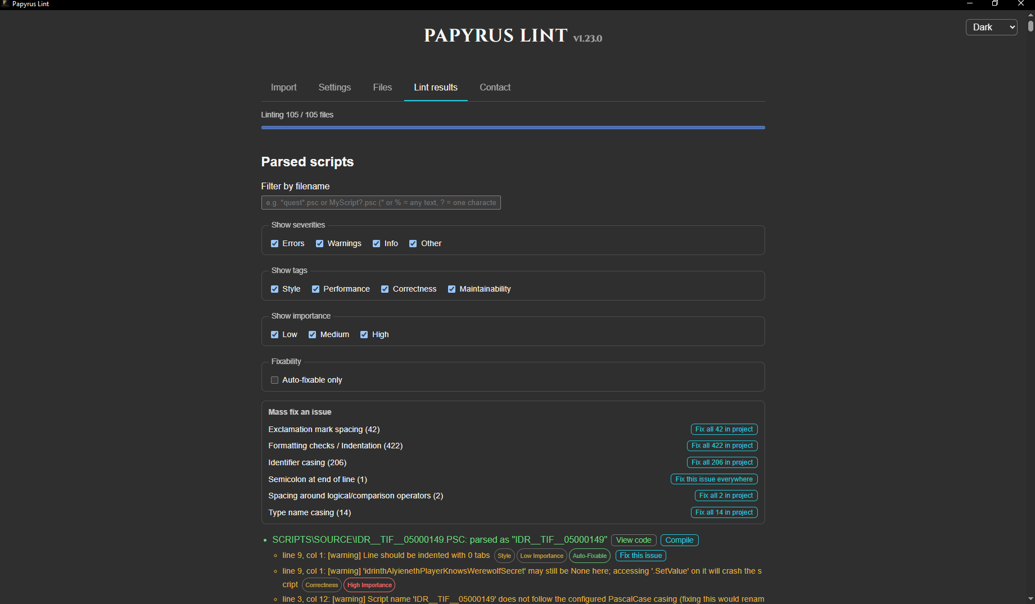The width and height of the screenshot is (1035, 604).
Task: Click Fix this issue for line 9
Action: pos(640,556)
